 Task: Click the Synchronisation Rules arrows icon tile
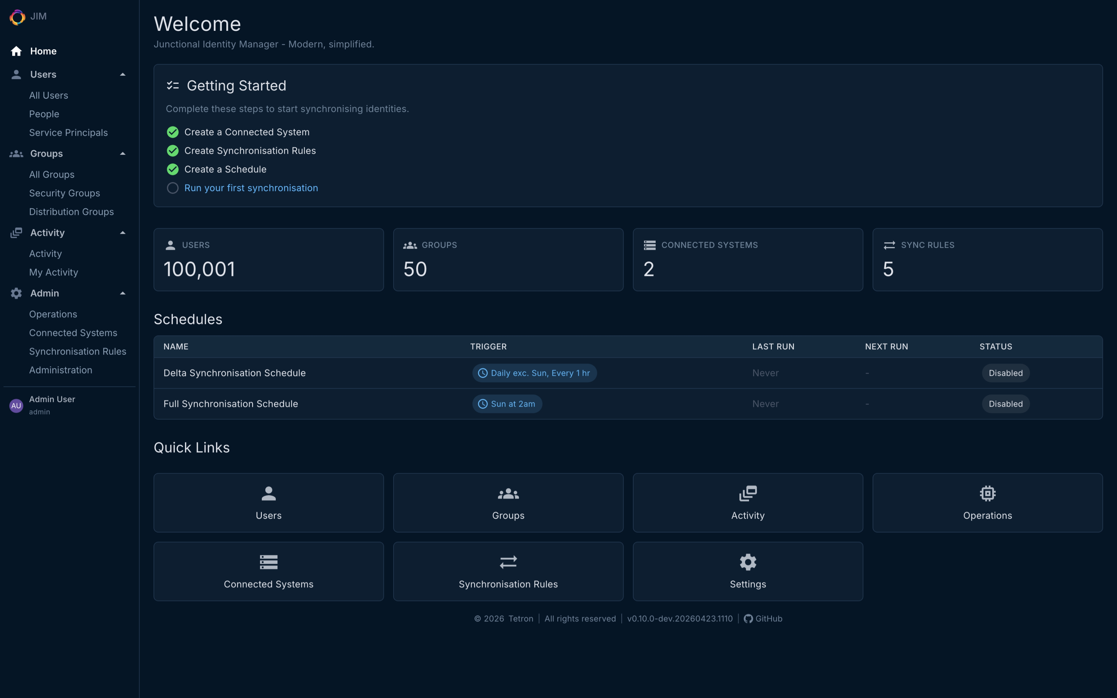tap(508, 562)
